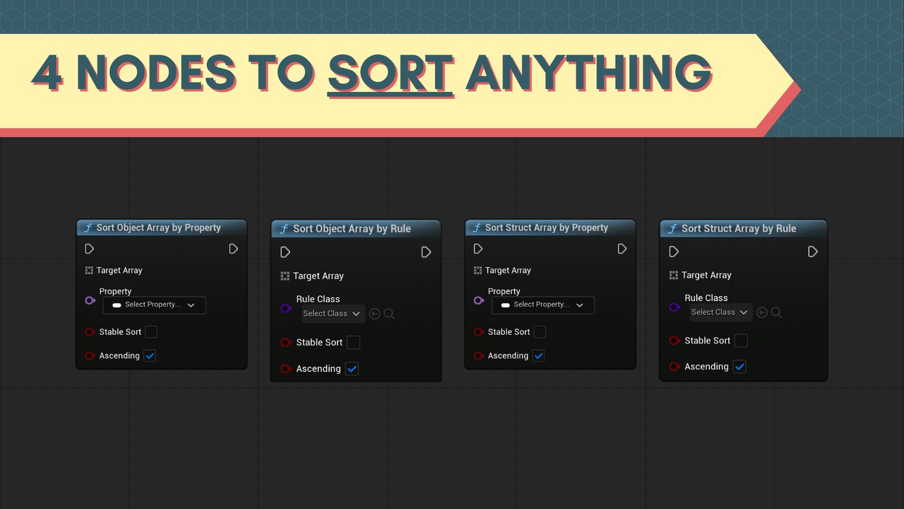The height and width of the screenshot is (509, 904).
Task: Click the use-selected arrow icon on Sort Object Array by Rule
Action: pyautogui.click(x=375, y=314)
